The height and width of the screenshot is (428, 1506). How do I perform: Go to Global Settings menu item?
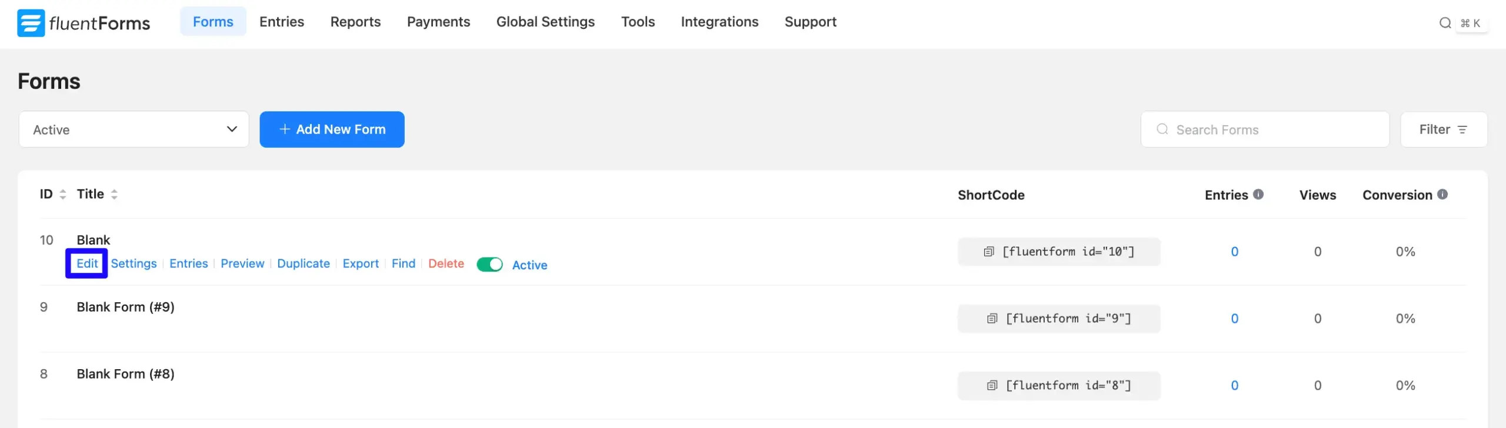click(x=545, y=22)
